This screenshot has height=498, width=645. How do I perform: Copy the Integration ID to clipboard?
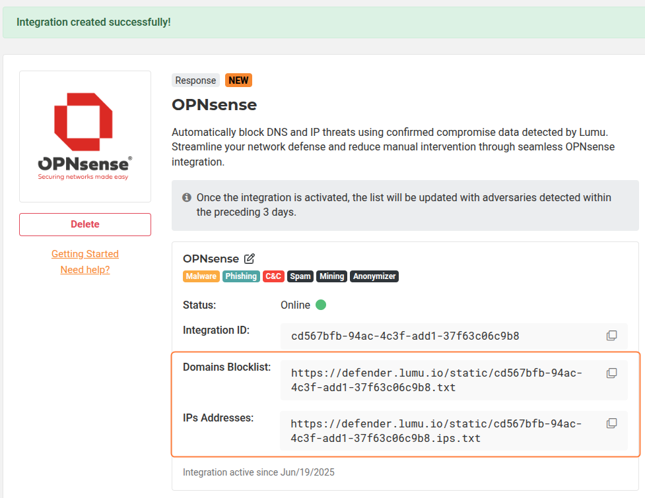(x=611, y=336)
